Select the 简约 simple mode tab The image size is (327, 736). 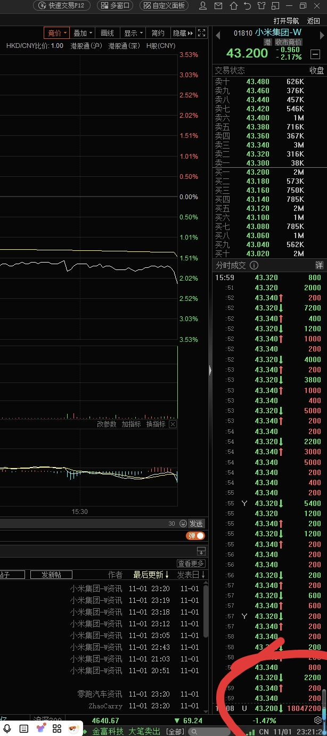click(158, 33)
